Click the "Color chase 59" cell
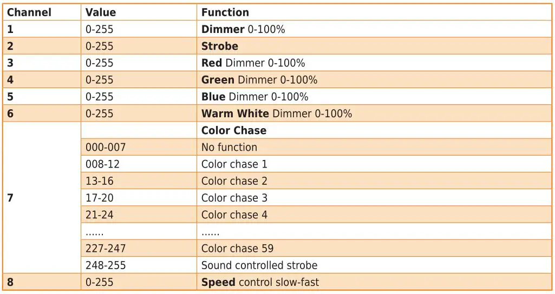This screenshot has width=555, height=294. (x=237, y=249)
